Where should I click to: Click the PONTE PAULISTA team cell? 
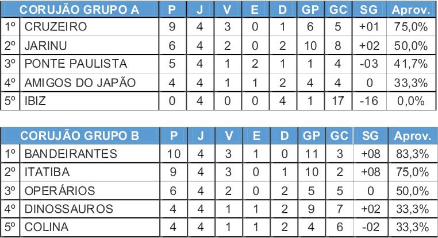(x=89, y=64)
